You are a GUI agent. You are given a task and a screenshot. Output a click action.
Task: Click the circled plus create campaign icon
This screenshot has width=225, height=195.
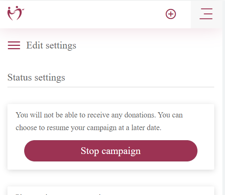coord(171,14)
